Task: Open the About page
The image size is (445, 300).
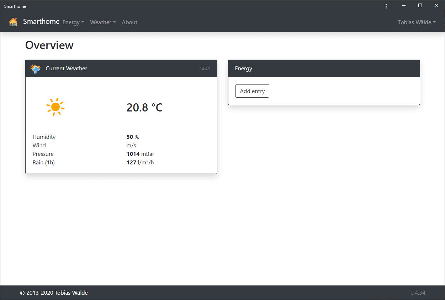Action: tap(129, 22)
